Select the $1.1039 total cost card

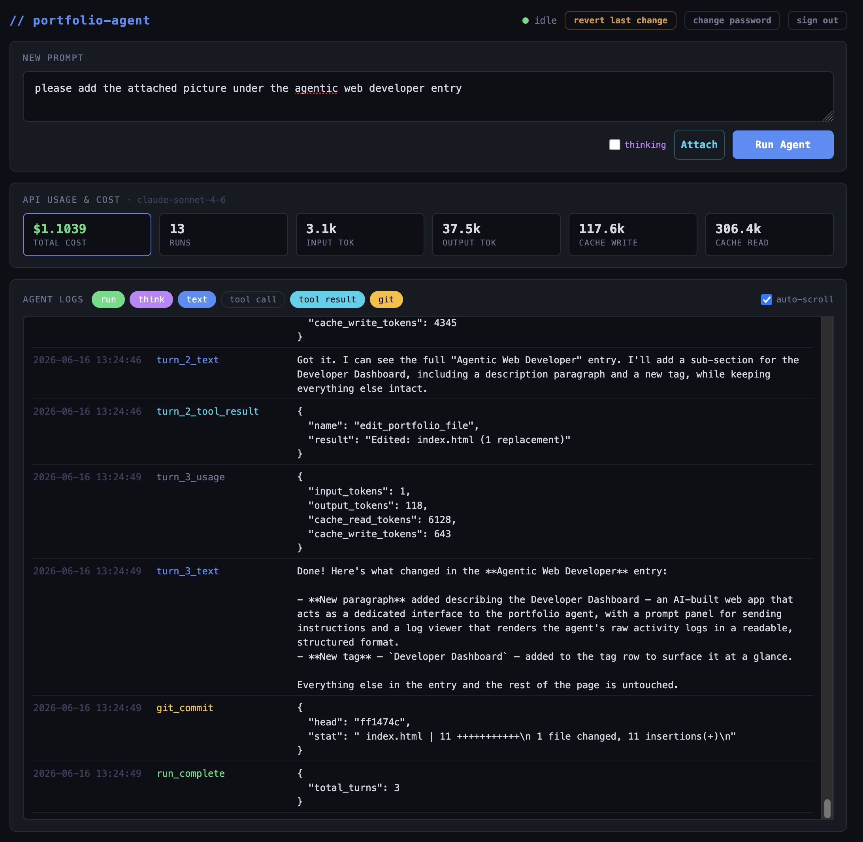[x=87, y=234]
